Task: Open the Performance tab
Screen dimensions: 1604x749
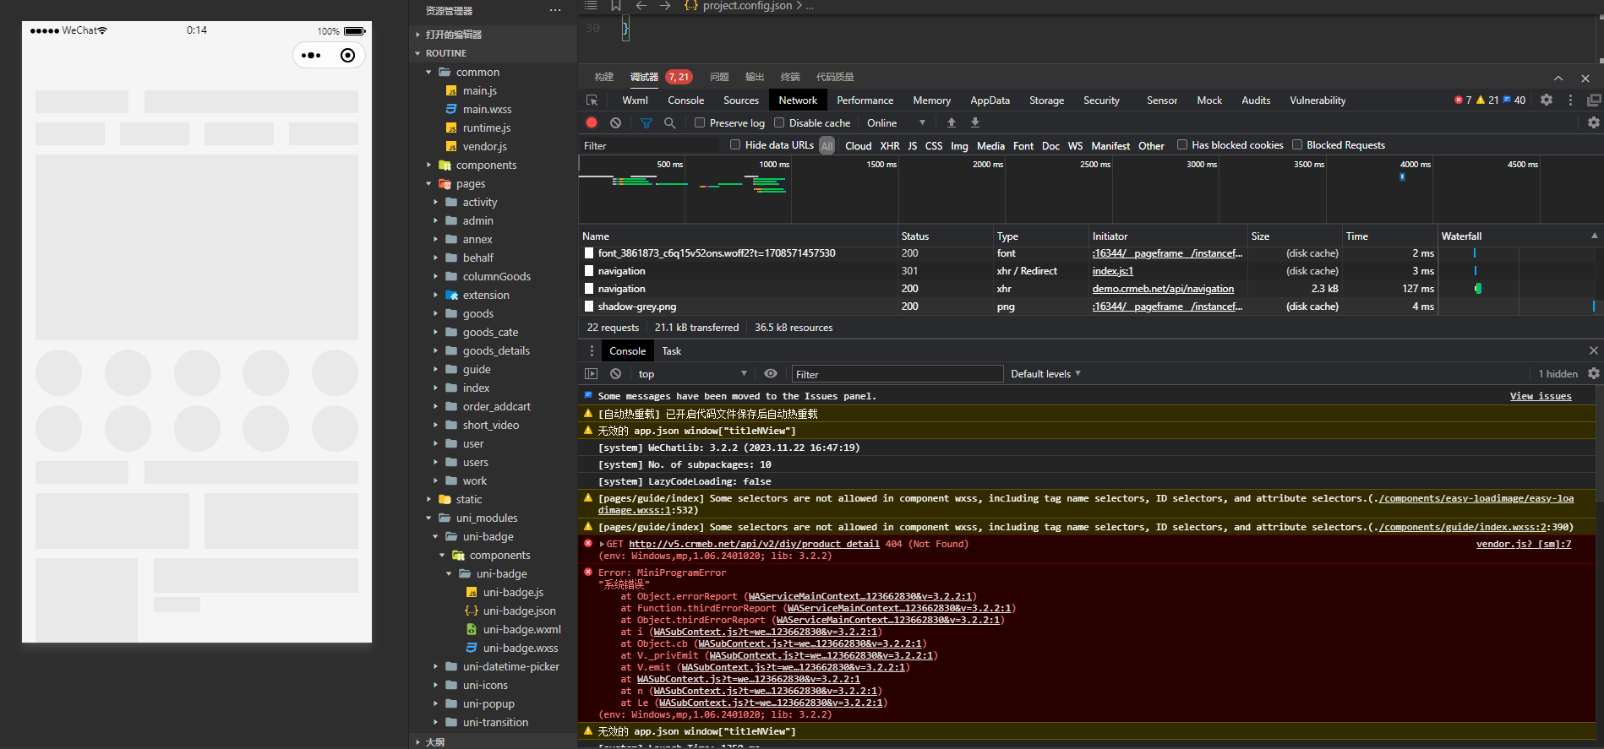Action: [x=865, y=100]
